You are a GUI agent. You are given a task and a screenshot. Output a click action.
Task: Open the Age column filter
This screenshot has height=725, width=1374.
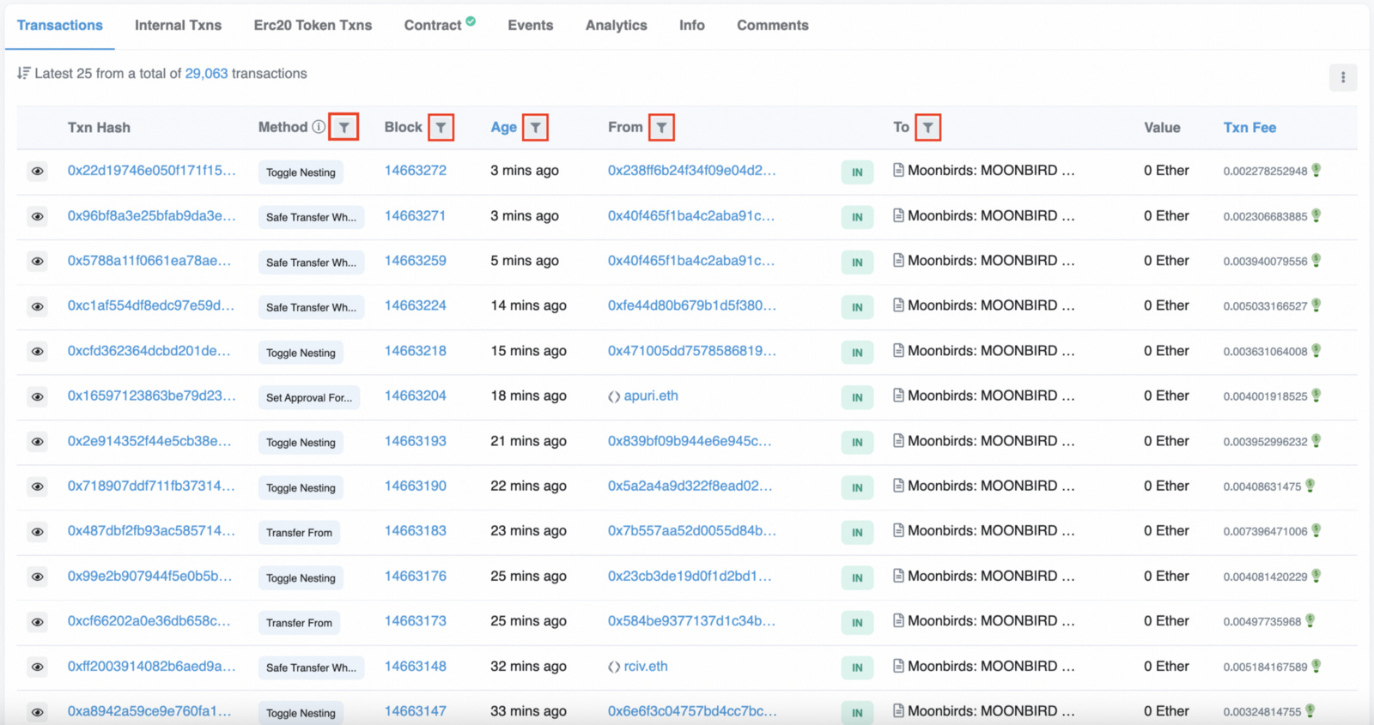[535, 127]
